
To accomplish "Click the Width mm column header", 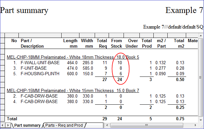I will tap(87, 43).
